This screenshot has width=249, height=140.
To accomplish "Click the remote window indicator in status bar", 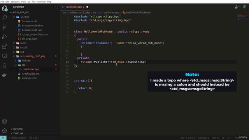I will [x=3, y=138].
